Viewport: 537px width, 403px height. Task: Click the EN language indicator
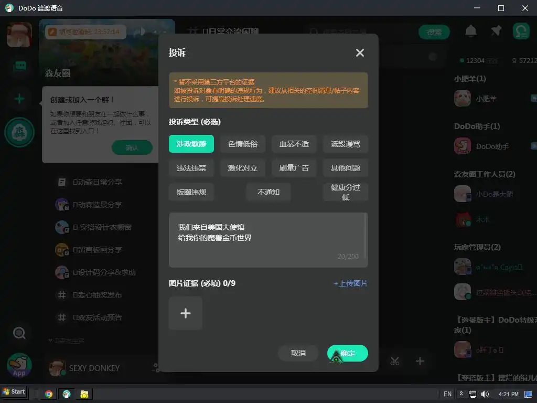(447, 394)
